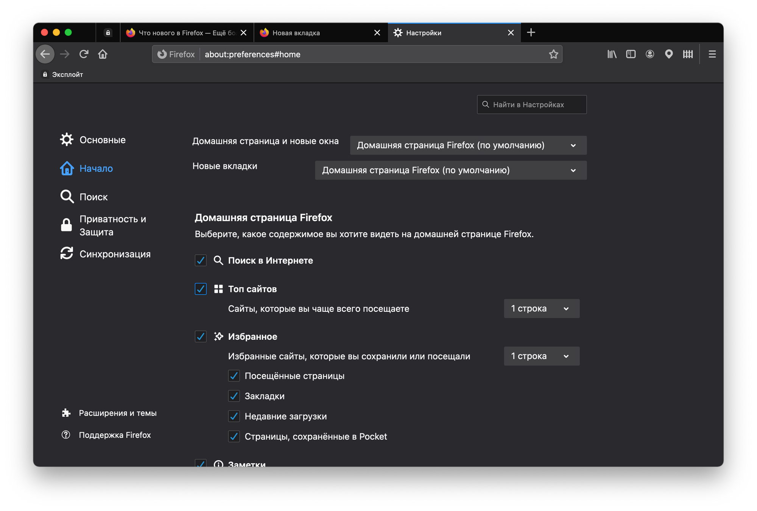
Task: Open Приватность и Защита settings section
Action: [x=112, y=225]
